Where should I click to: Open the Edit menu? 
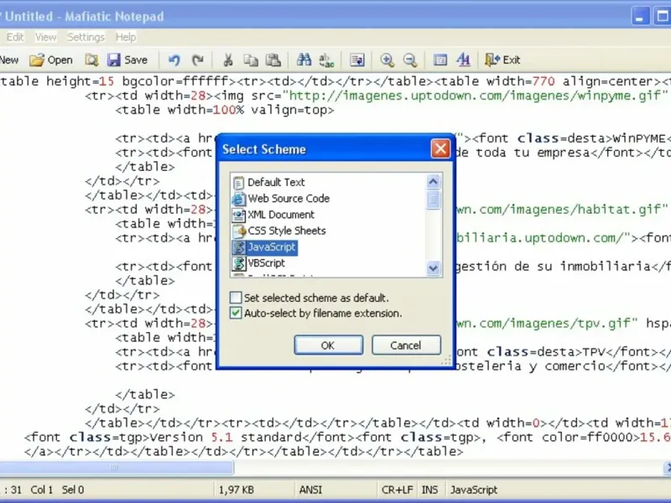click(15, 37)
